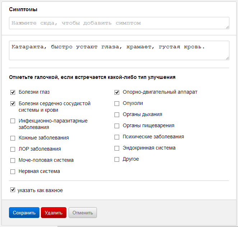Toggle the 'указать как важное' checkbox
The image size is (238, 227).
pyautogui.click(x=13, y=190)
